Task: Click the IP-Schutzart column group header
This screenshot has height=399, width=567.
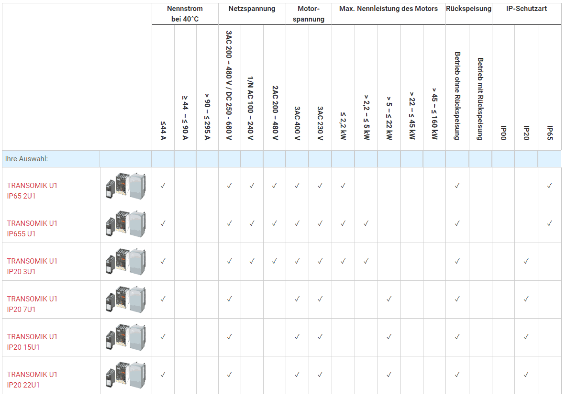Action: coord(526,9)
